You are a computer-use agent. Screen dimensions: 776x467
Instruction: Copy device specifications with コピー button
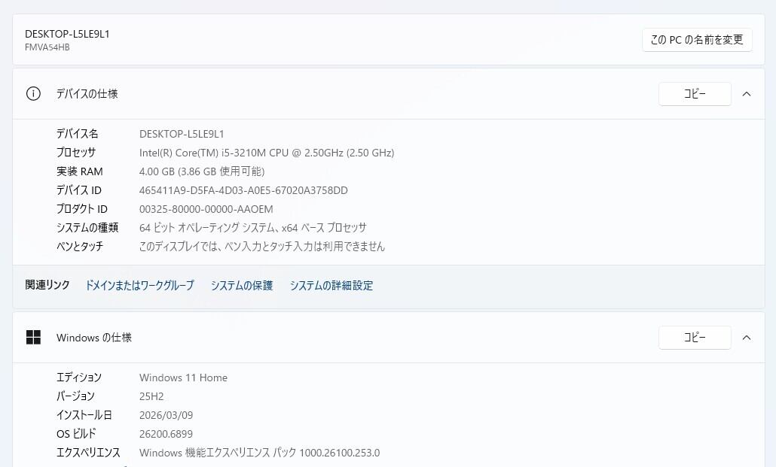(x=695, y=94)
